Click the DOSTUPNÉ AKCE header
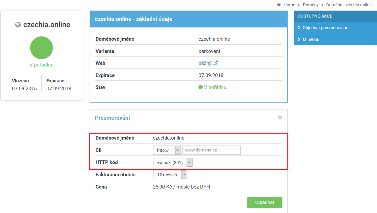377x213 pixels. click(315, 16)
